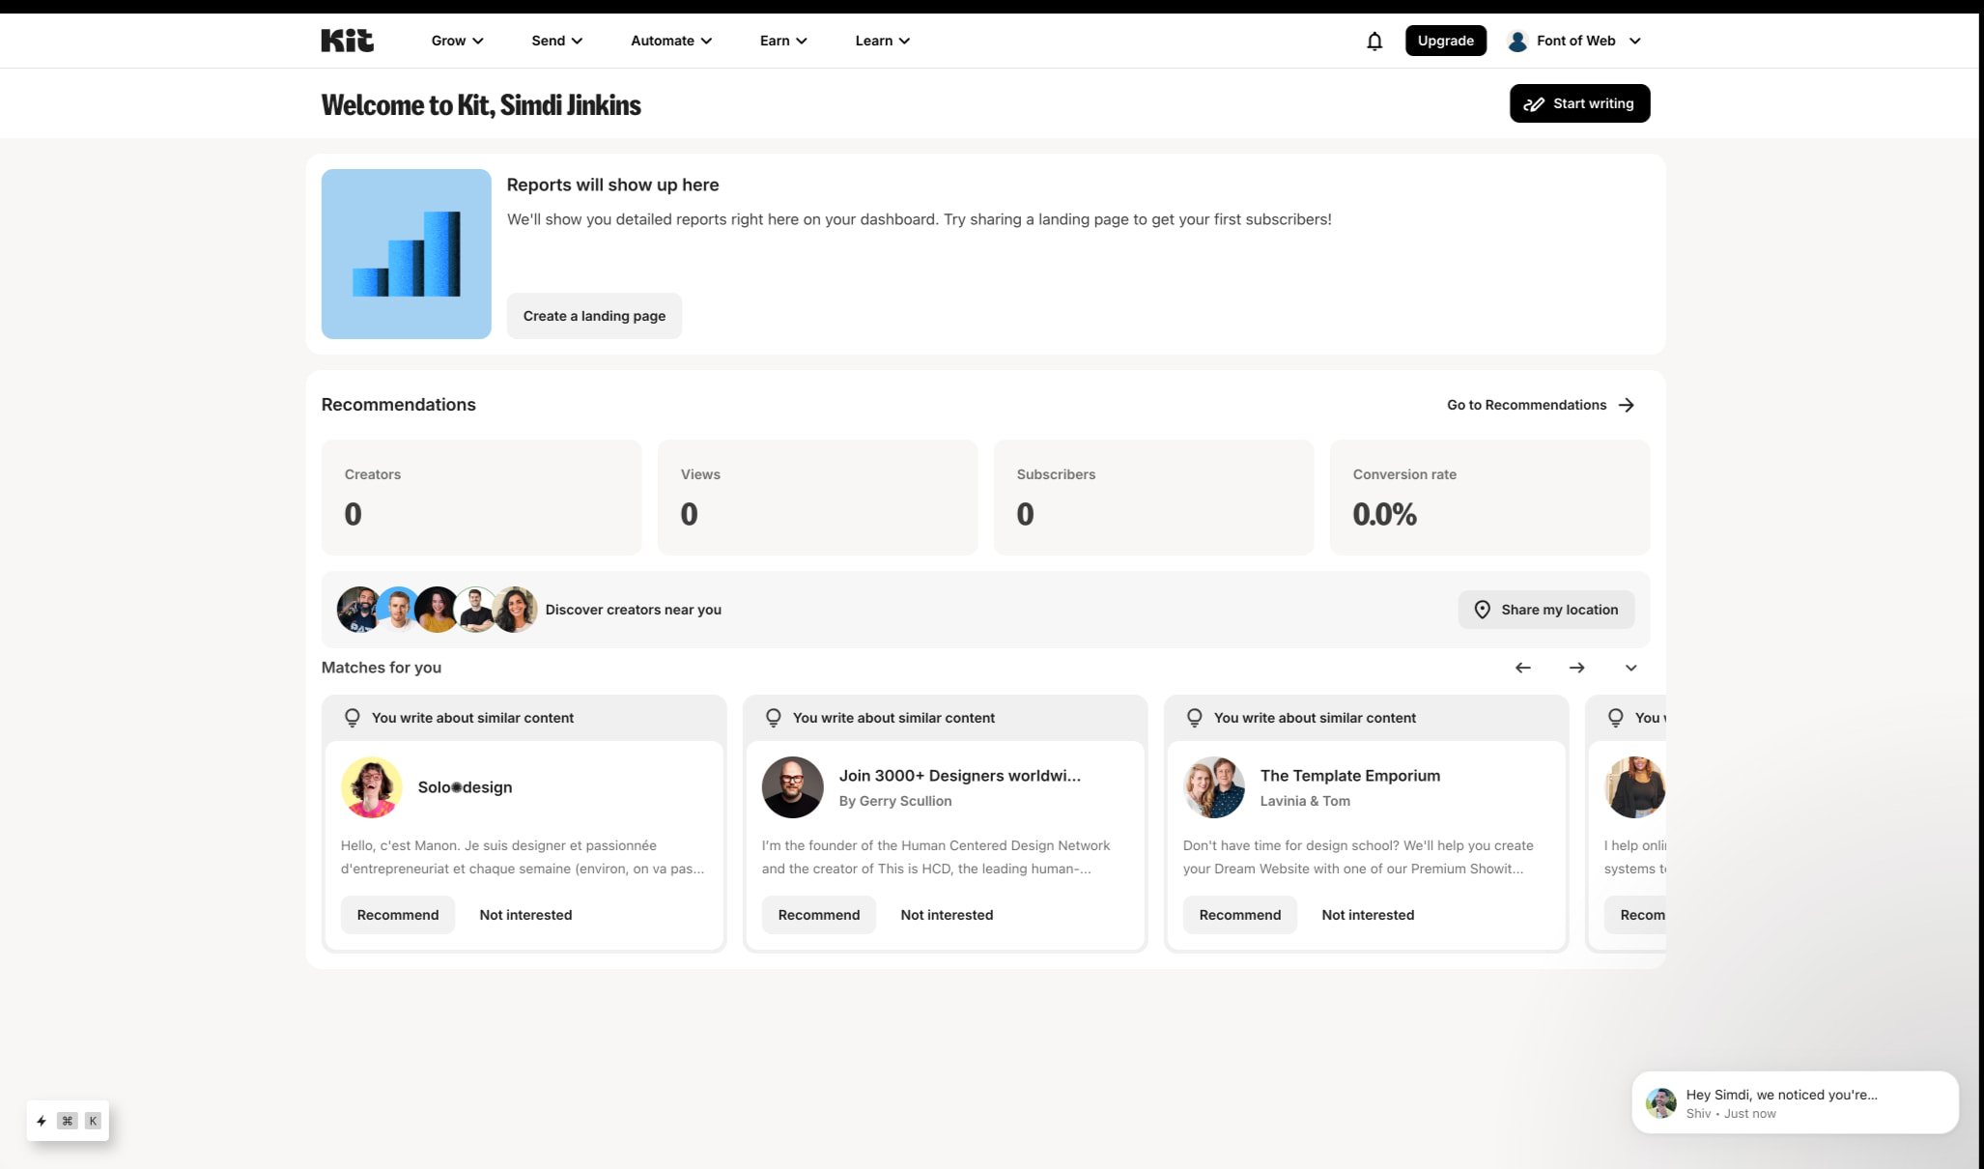Click the bar chart reports illustration
The height and width of the screenshot is (1169, 1984).
pos(406,254)
